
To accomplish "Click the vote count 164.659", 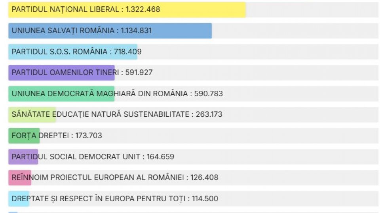I will [160, 157].
